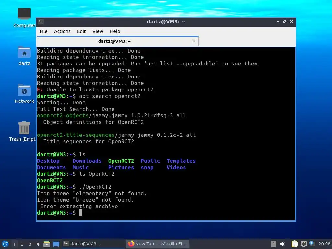The height and width of the screenshot is (249, 332).
Task: Click the blue show-desktop icon in the taskbar
Action: [x=56, y=244]
